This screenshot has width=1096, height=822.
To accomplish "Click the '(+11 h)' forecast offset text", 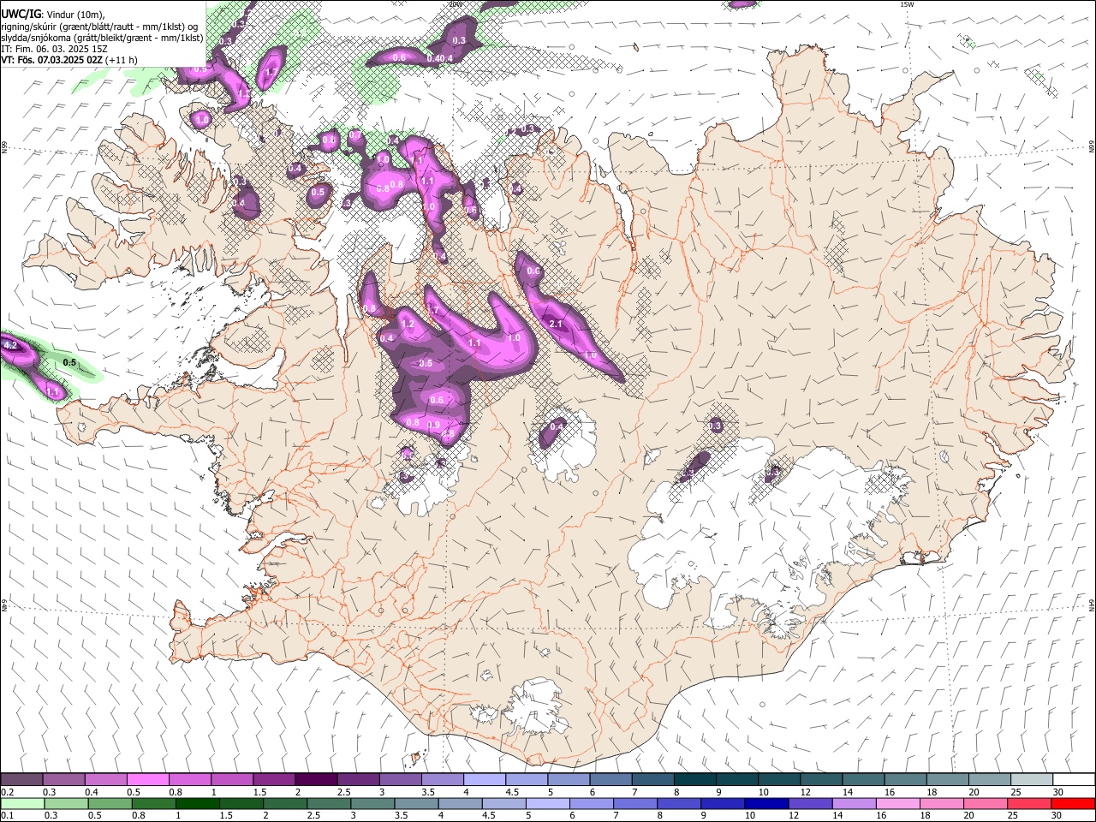I will 122,61.
